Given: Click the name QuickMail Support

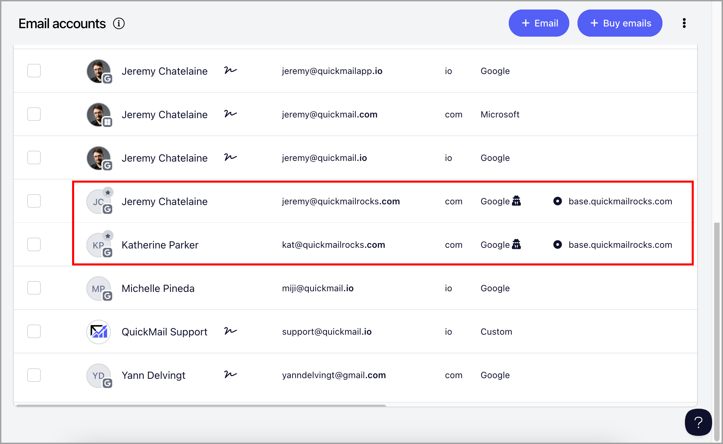Looking at the screenshot, I should coord(164,332).
